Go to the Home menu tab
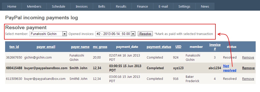Screen dimensions: 260x92 click(x=12, y=6)
